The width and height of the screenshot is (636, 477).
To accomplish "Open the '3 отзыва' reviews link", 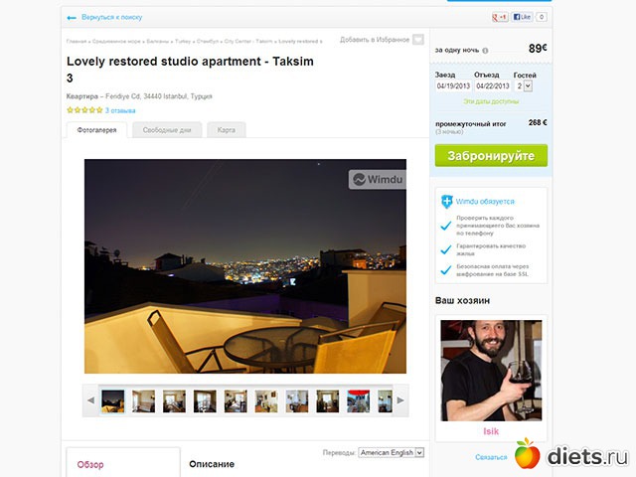I will click(120, 110).
